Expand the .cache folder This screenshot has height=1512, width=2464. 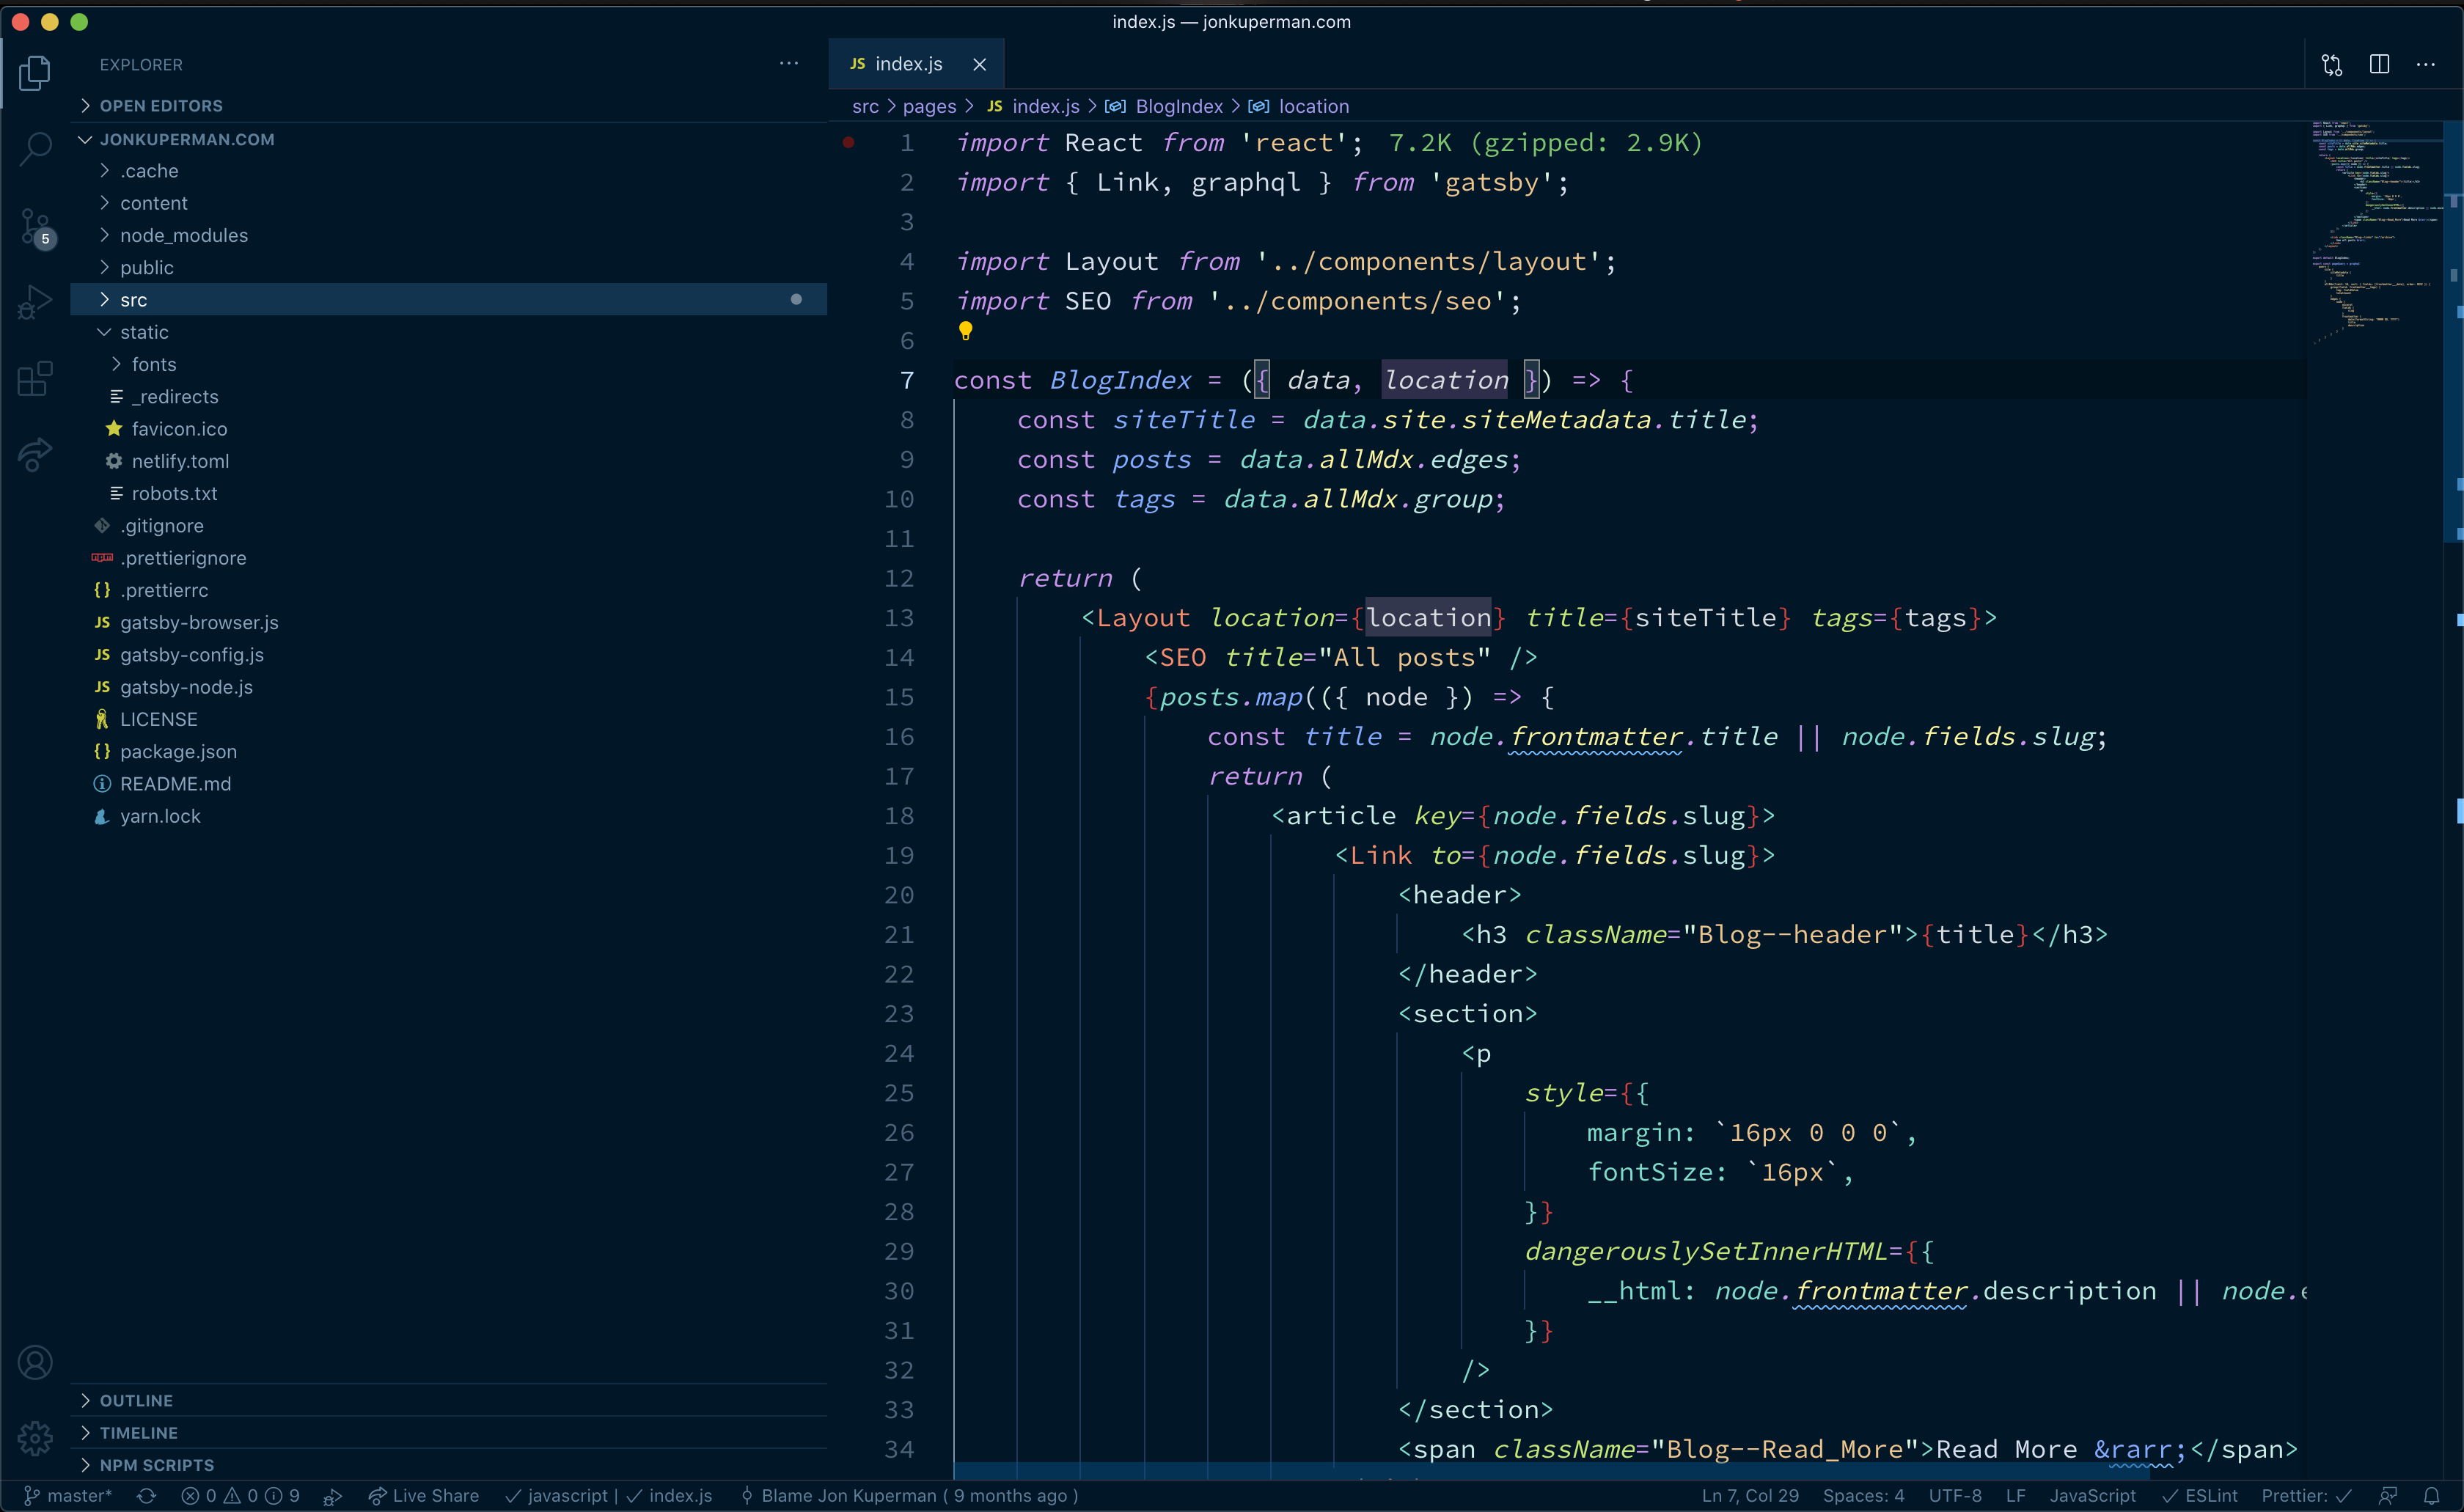pyautogui.click(x=448, y=171)
